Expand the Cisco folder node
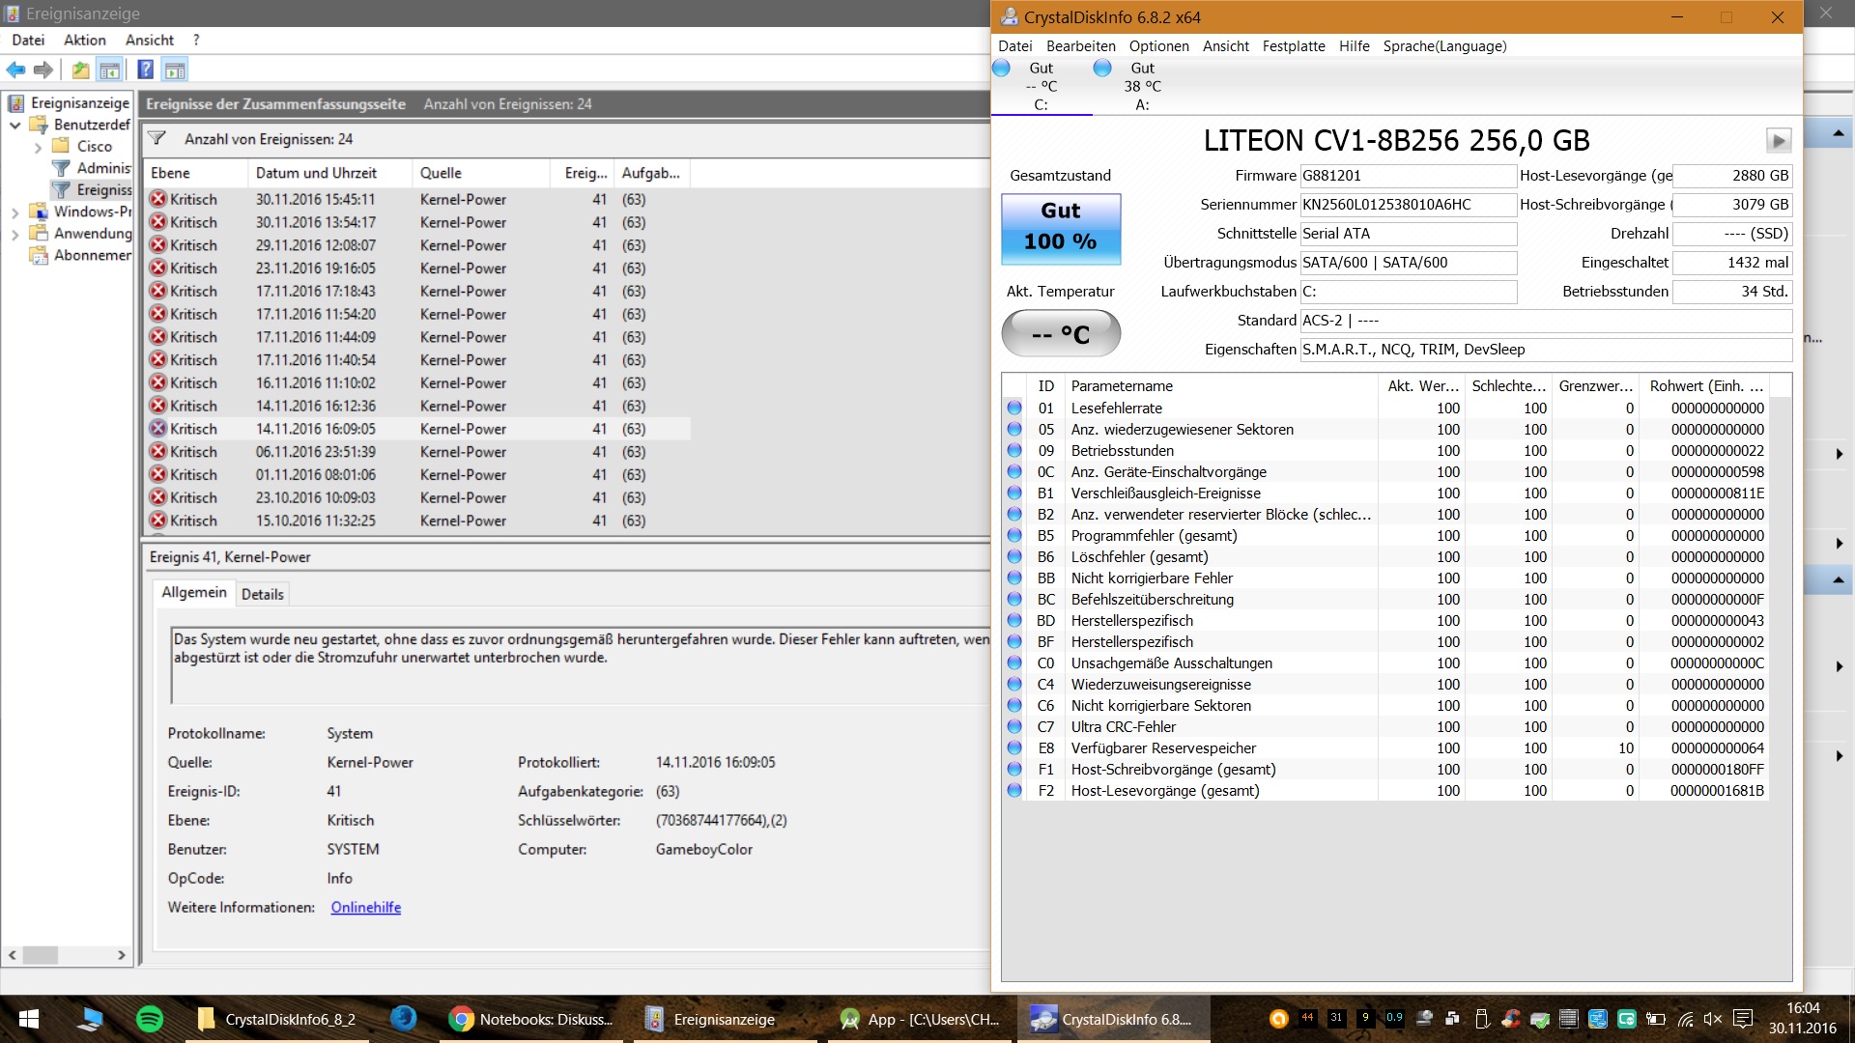 click(38, 147)
